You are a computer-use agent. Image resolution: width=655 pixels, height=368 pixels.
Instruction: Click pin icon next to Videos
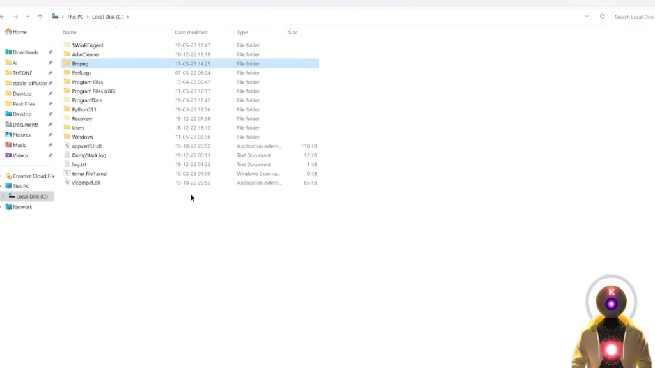(51, 155)
